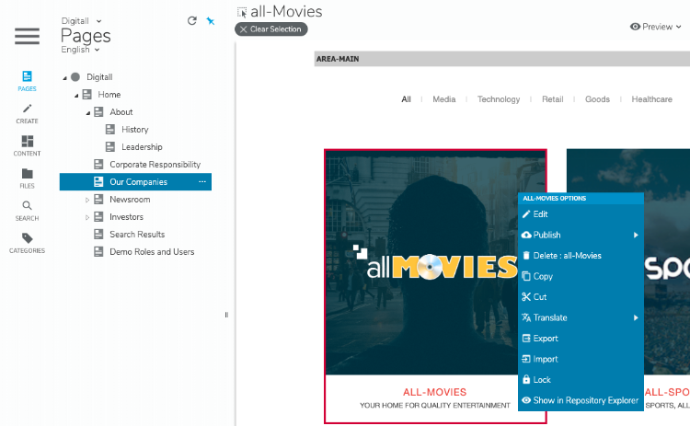This screenshot has height=426, width=690.
Task: Choose Lock in context menu
Action: point(581,380)
